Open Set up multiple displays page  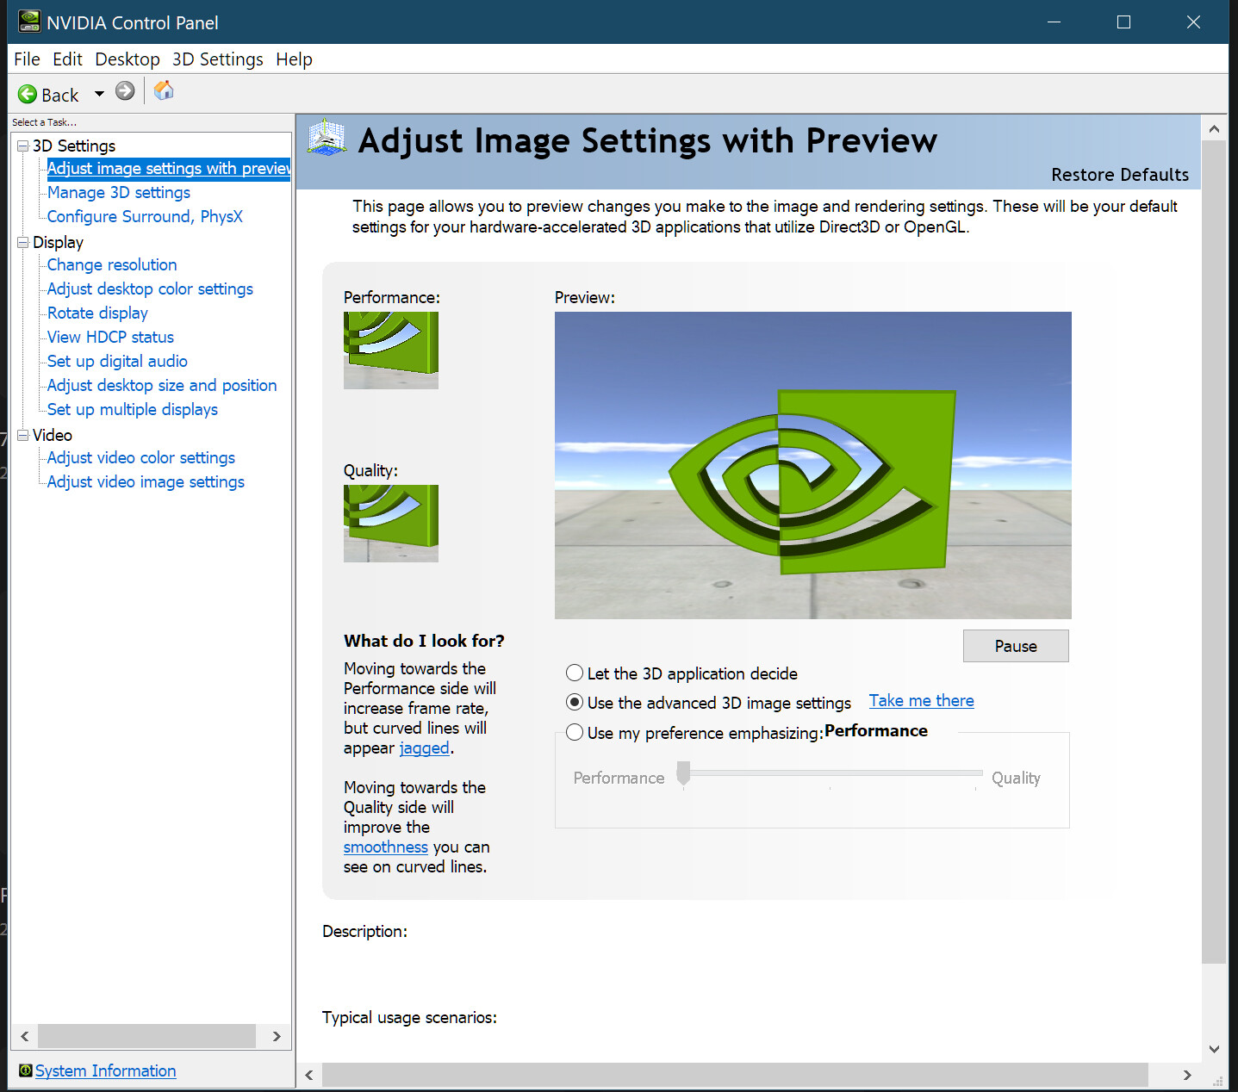133,410
